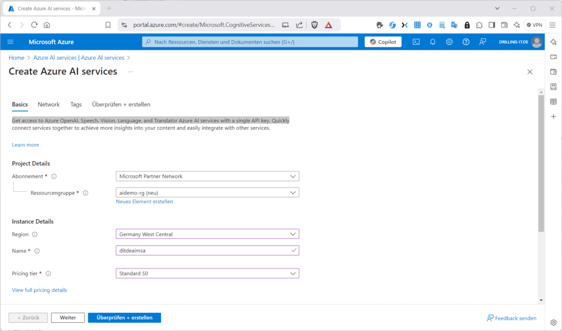
Task: Open the browser extensions puzzle icon
Action: click(479, 25)
